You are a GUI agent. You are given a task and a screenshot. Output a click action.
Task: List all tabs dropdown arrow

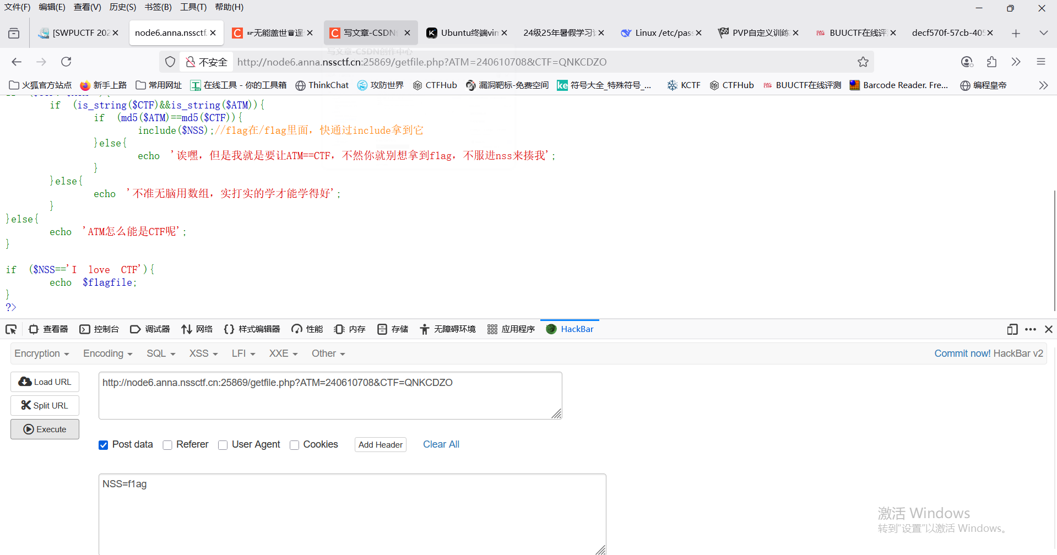point(1043,33)
